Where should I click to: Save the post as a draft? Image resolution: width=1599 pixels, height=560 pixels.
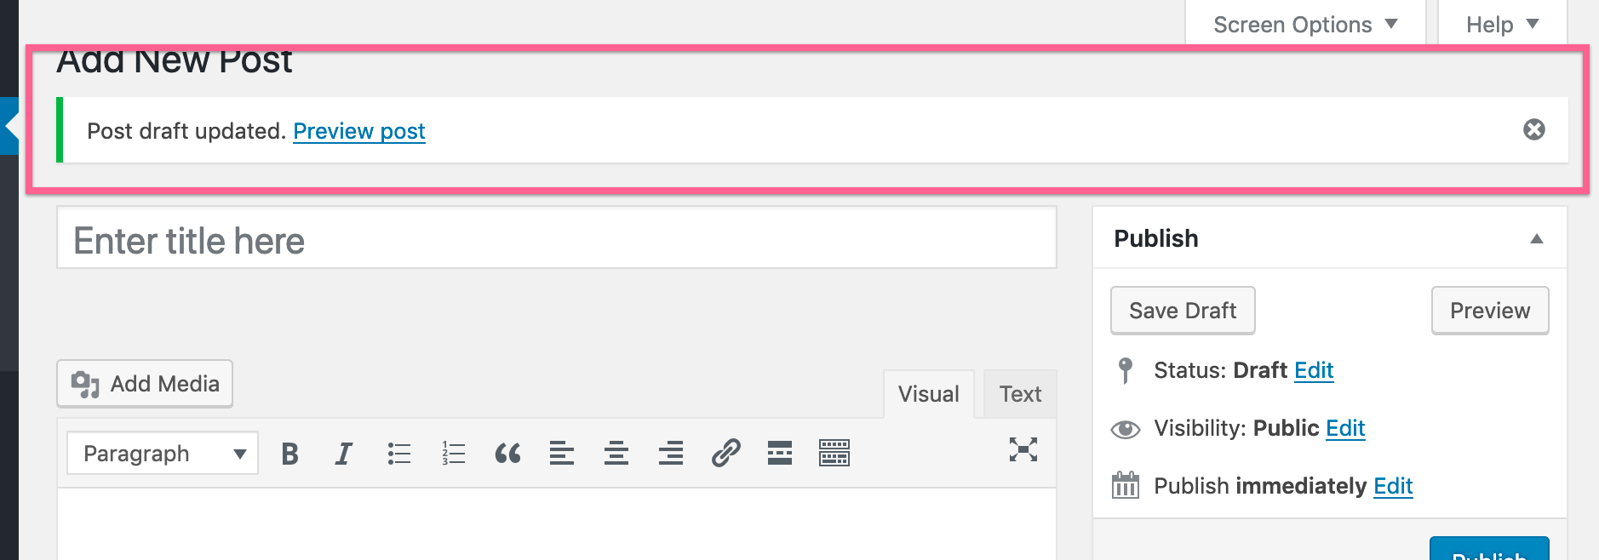[1182, 310]
